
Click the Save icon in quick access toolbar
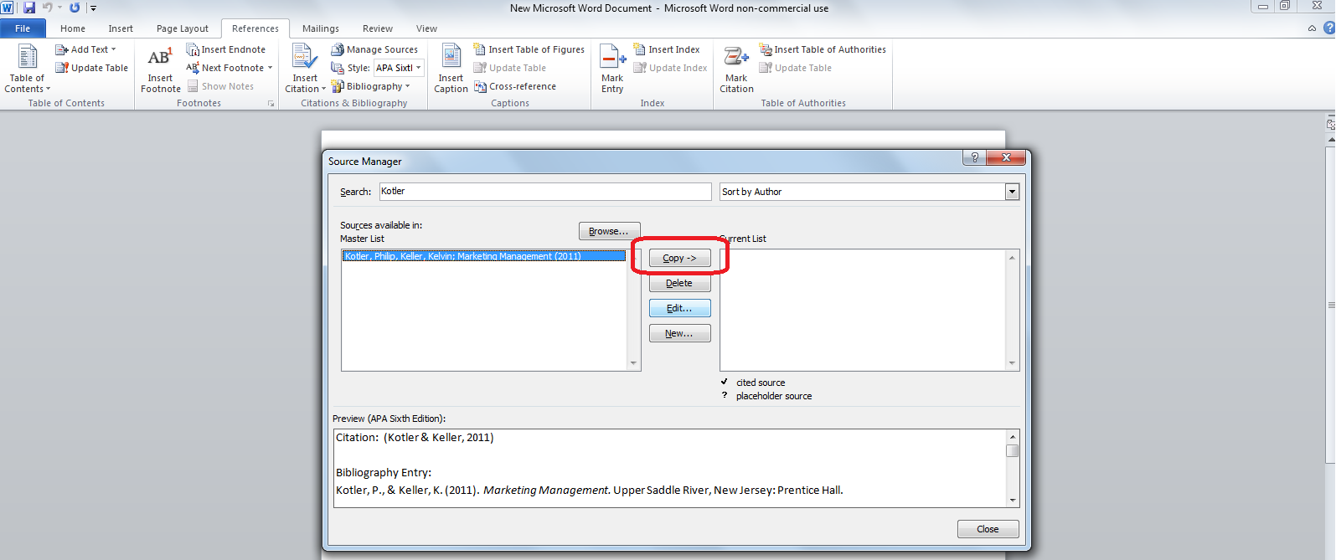point(29,8)
